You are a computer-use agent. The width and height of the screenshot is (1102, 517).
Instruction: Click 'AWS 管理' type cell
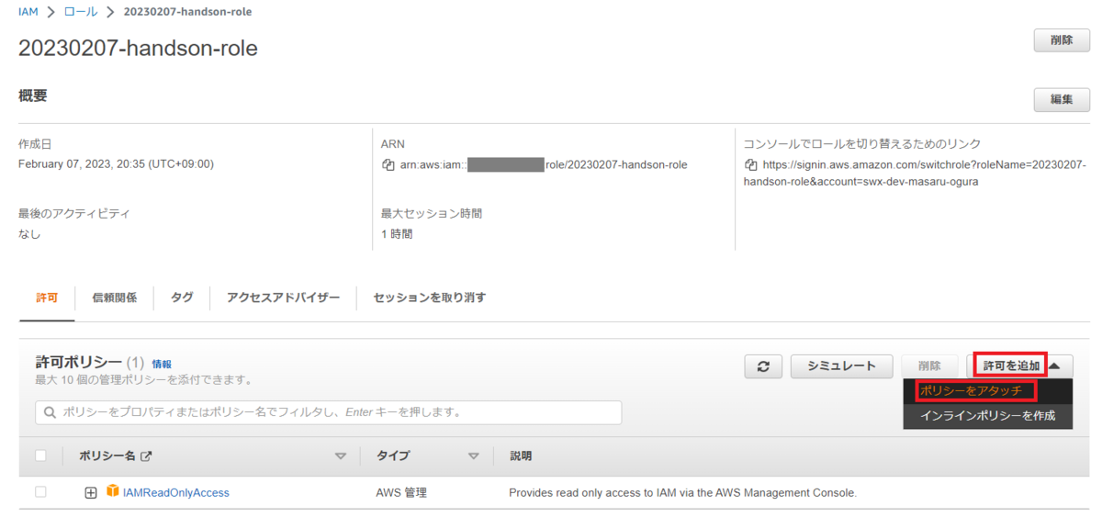pyautogui.click(x=401, y=493)
